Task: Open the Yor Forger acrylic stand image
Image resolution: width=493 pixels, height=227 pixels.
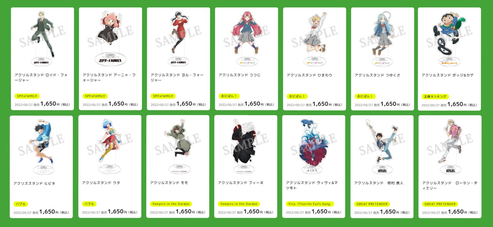Action: point(178,38)
